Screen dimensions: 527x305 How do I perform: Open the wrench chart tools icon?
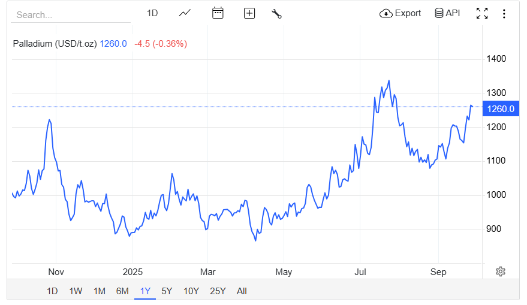pyautogui.click(x=276, y=13)
